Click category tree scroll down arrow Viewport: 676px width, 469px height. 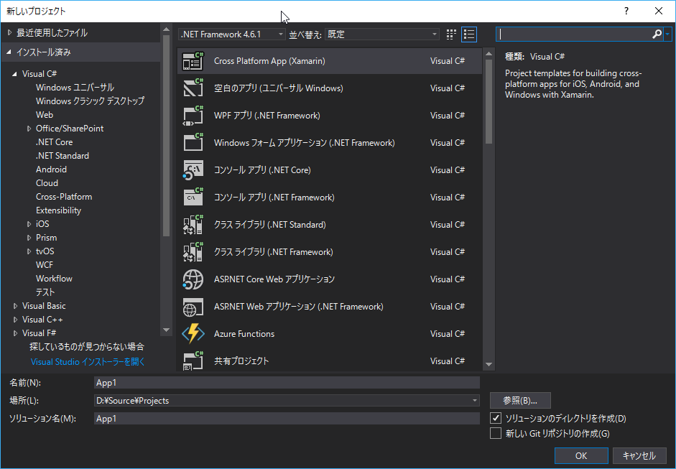point(166,330)
